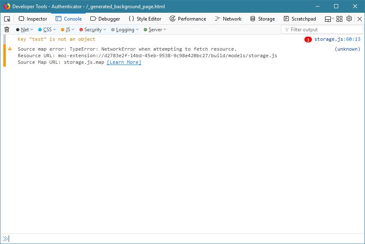
Task: Open the Storage tab
Action: 262,19
